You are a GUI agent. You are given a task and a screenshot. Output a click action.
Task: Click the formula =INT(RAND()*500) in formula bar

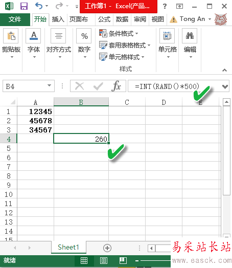pos(167,86)
